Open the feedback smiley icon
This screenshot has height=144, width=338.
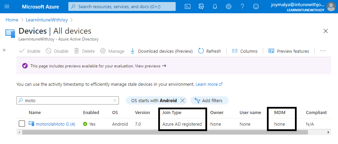point(256,7)
